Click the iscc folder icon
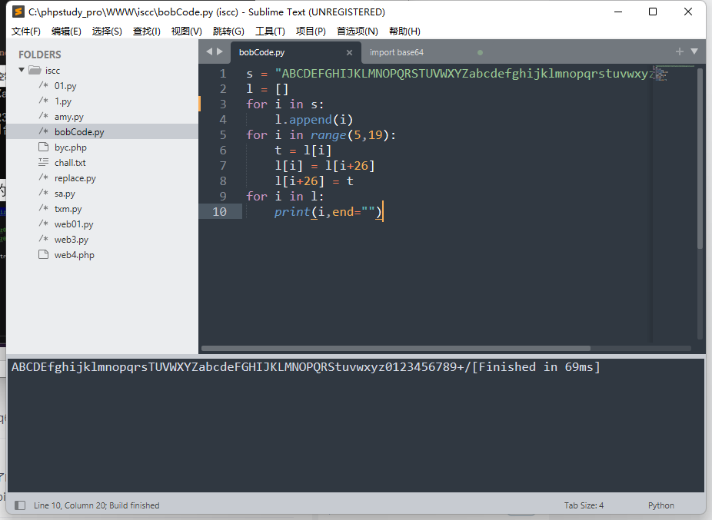The image size is (712, 520). pos(35,70)
